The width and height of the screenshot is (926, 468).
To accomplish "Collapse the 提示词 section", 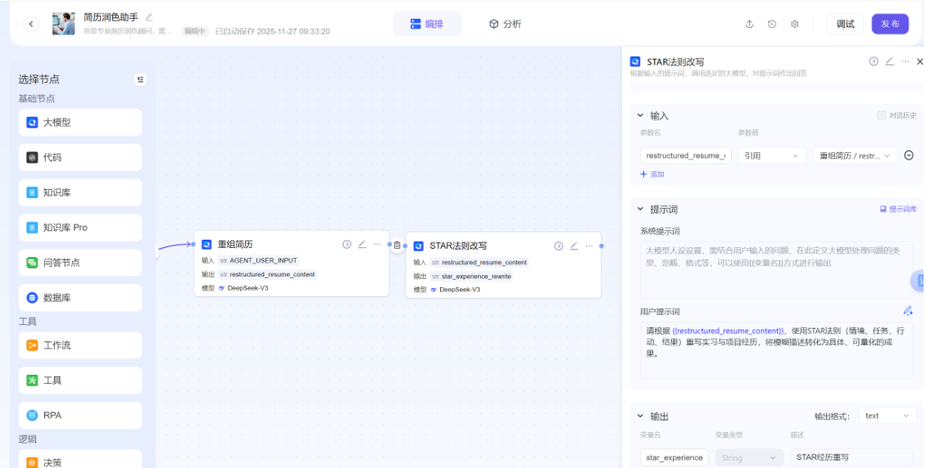I will (x=639, y=209).
